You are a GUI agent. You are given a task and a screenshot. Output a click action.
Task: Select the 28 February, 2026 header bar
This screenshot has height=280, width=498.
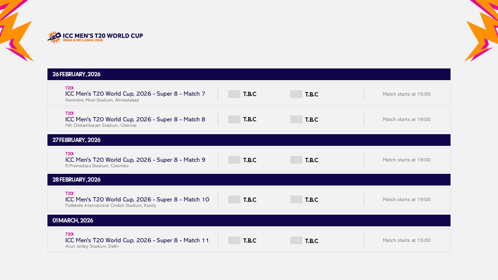pyautogui.click(x=249, y=179)
